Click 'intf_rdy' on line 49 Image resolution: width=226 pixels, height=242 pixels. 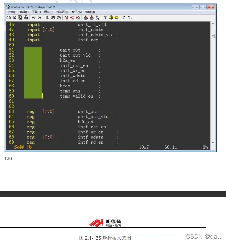pyautogui.click(x=88, y=40)
